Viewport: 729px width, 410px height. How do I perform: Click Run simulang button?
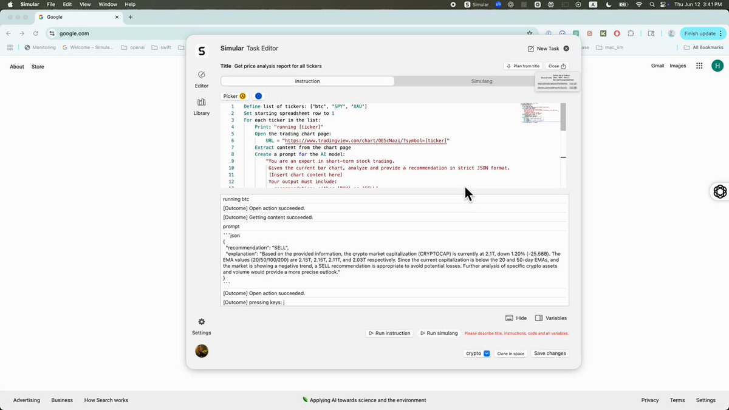point(439,333)
